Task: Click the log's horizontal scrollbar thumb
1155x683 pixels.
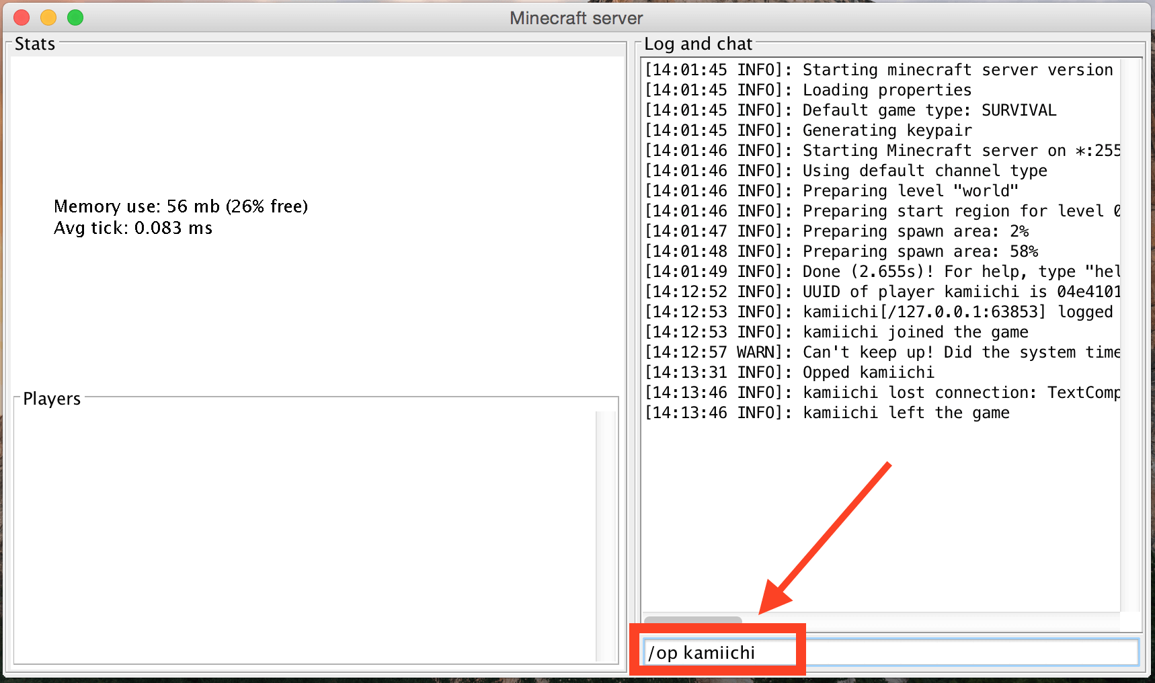Action: tap(692, 620)
